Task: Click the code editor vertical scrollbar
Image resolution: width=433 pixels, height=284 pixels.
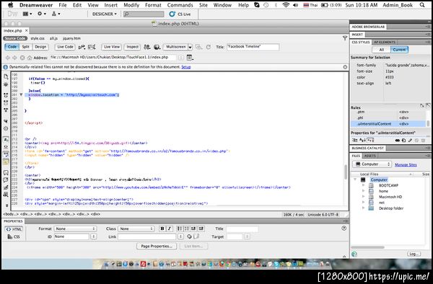Action: (345, 172)
